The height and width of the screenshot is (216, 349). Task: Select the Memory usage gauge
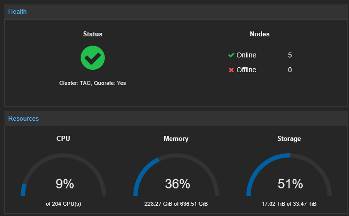point(176,175)
